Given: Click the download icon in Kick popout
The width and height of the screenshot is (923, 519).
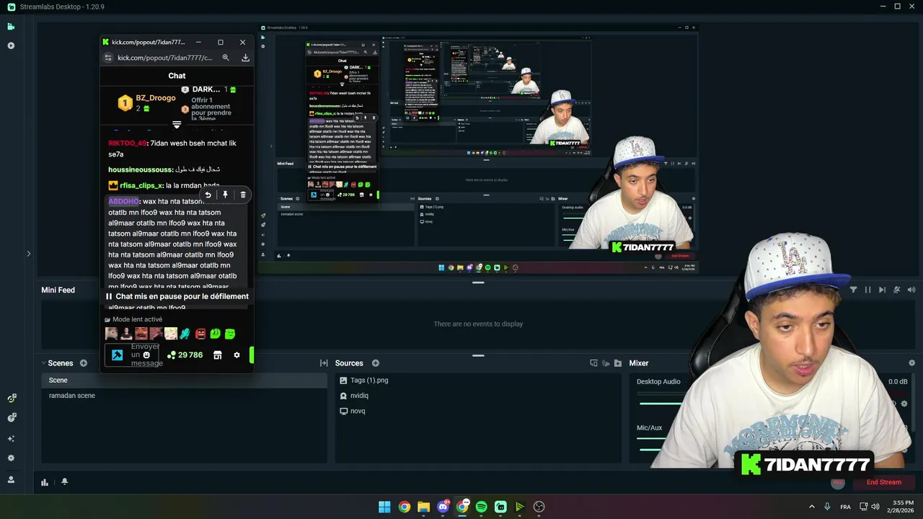Looking at the screenshot, I should tap(245, 58).
